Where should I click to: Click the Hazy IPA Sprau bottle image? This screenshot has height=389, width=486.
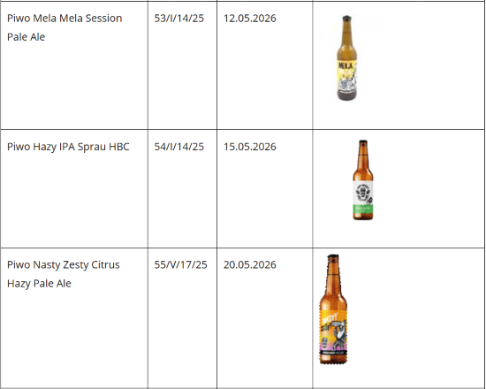coord(363,180)
